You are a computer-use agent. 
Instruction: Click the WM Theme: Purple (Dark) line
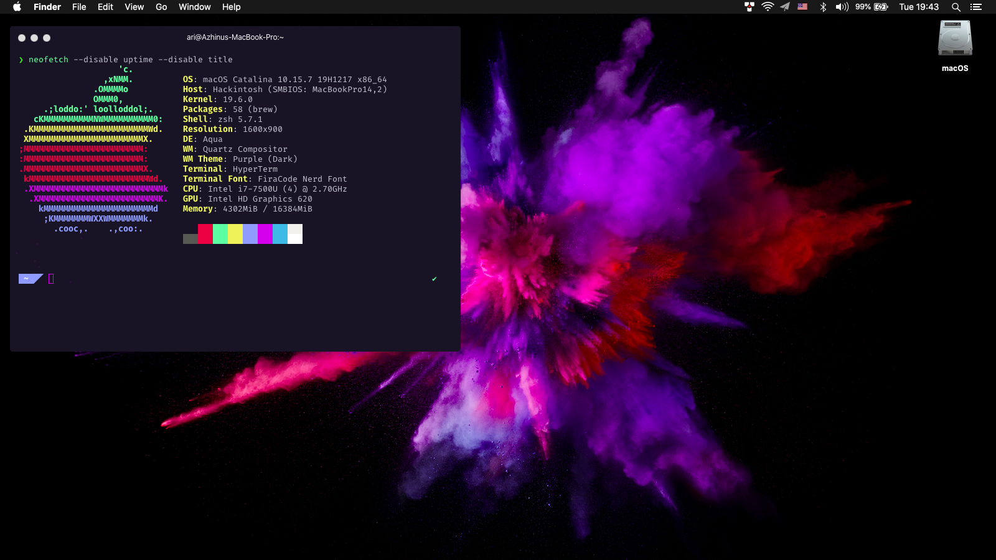(x=240, y=159)
